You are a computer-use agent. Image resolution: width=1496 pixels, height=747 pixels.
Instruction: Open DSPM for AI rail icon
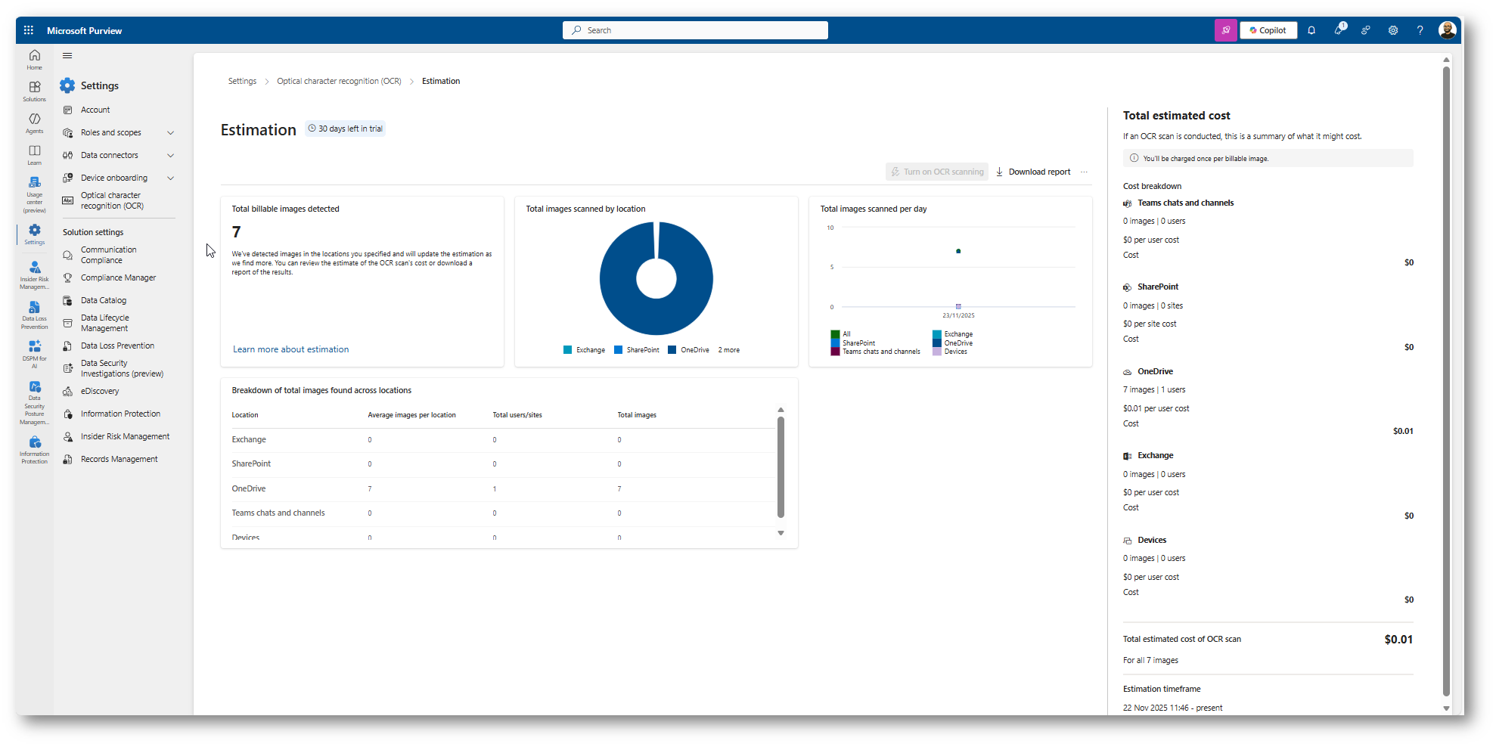tap(35, 355)
